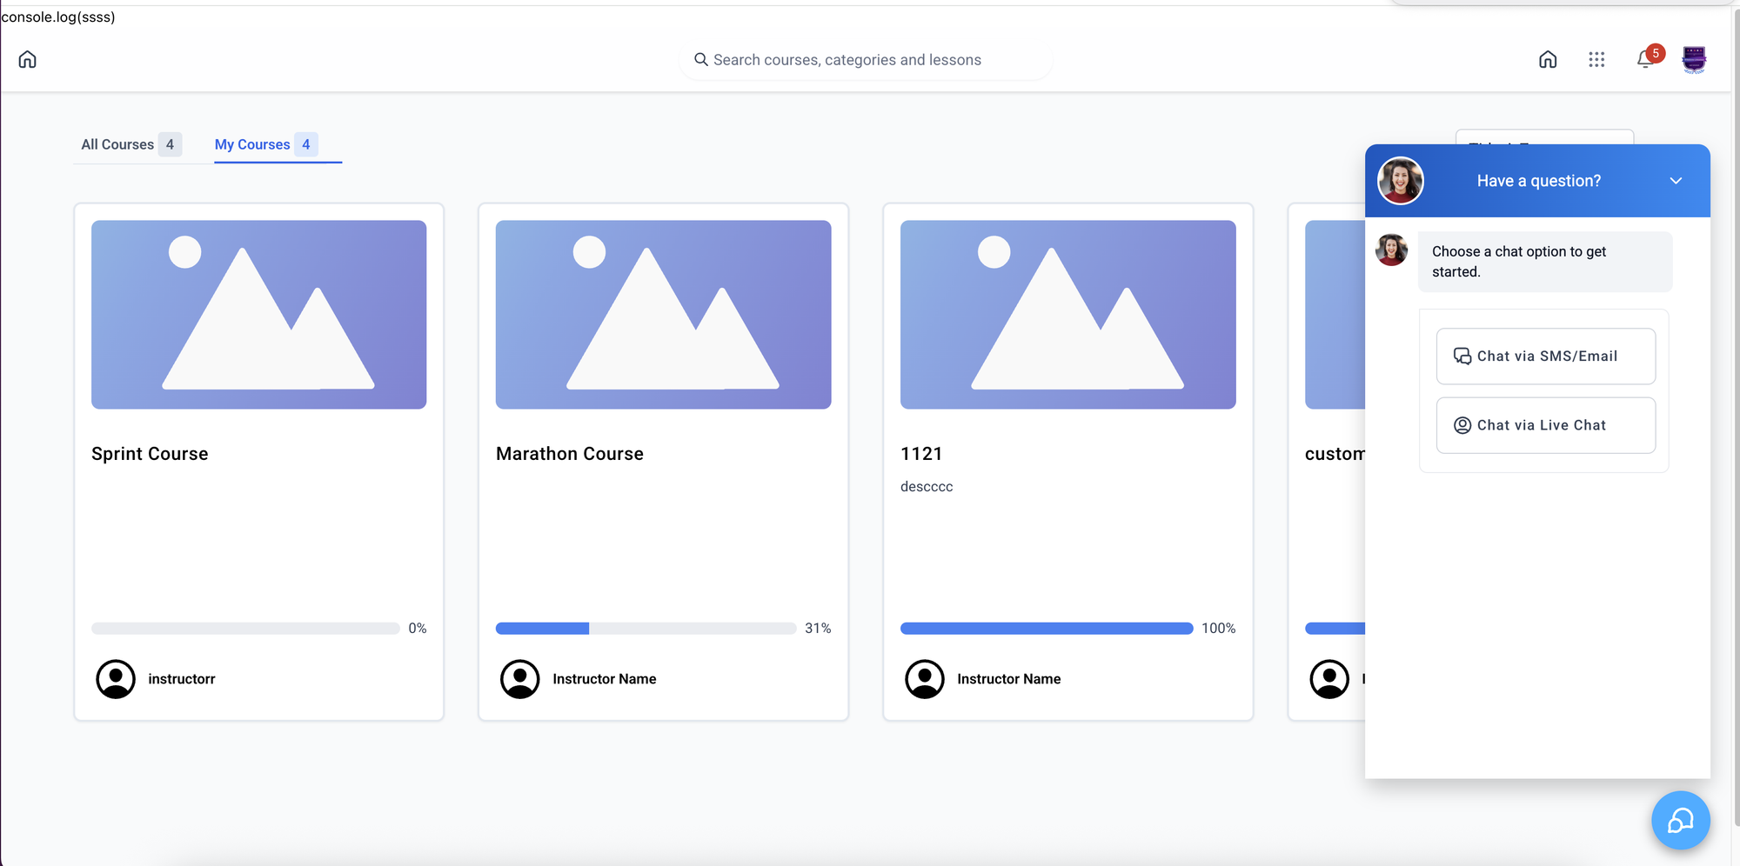Collapse the Have a question chat panel
Image resolution: width=1740 pixels, height=866 pixels.
pyautogui.click(x=1676, y=181)
